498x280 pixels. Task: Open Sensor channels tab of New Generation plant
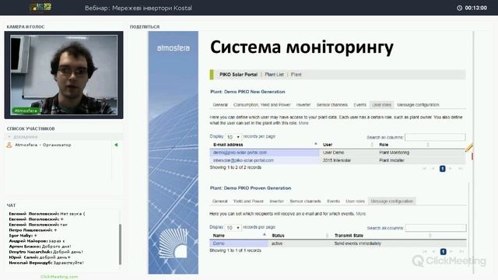pyautogui.click(x=332, y=105)
